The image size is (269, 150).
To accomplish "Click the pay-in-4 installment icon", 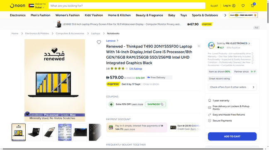I will click(x=111, y=127).
